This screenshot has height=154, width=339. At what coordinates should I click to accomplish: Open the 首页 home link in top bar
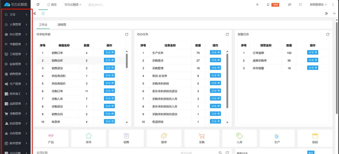pos(52,5)
